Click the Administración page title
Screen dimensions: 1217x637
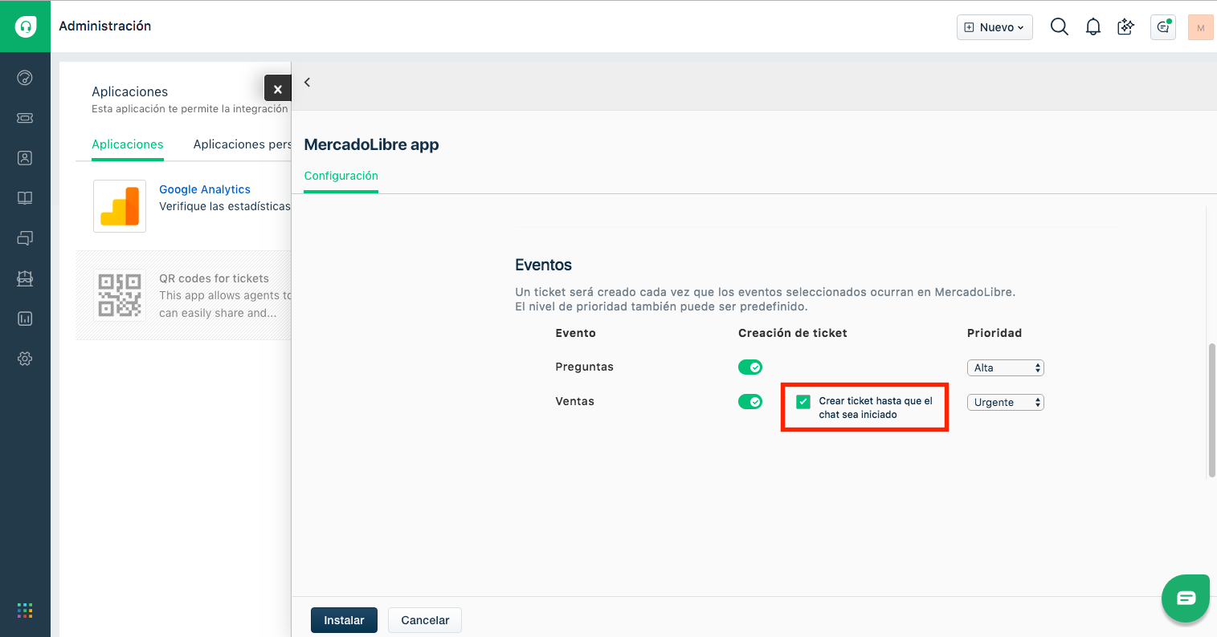tap(105, 26)
